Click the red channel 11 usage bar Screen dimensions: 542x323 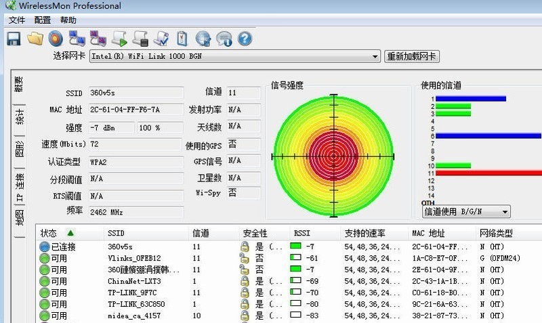(488, 173)
